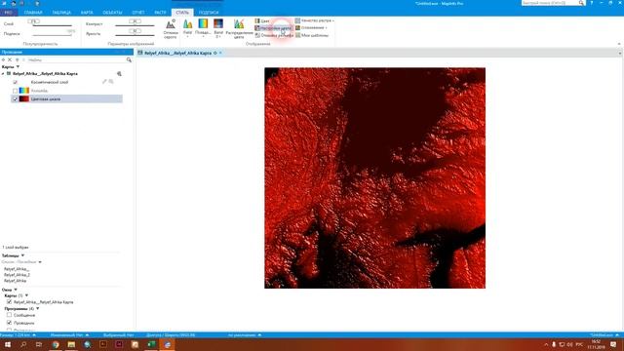Click the search magnifier in Explorer panel
624x351 pixels.
[129, 59]
